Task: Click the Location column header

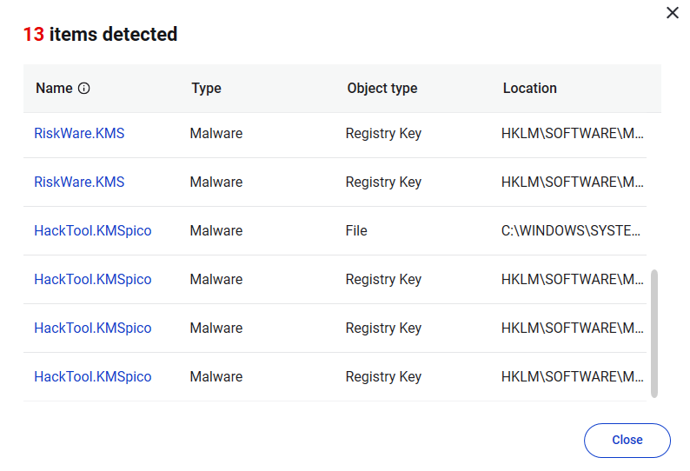Action: pyautogui.click(x=529, y=88)
